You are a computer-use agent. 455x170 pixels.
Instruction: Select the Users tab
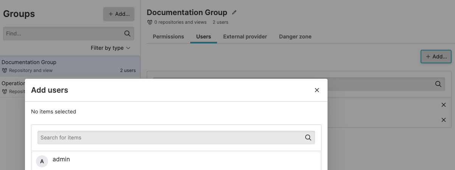click(x=203, y=37)
